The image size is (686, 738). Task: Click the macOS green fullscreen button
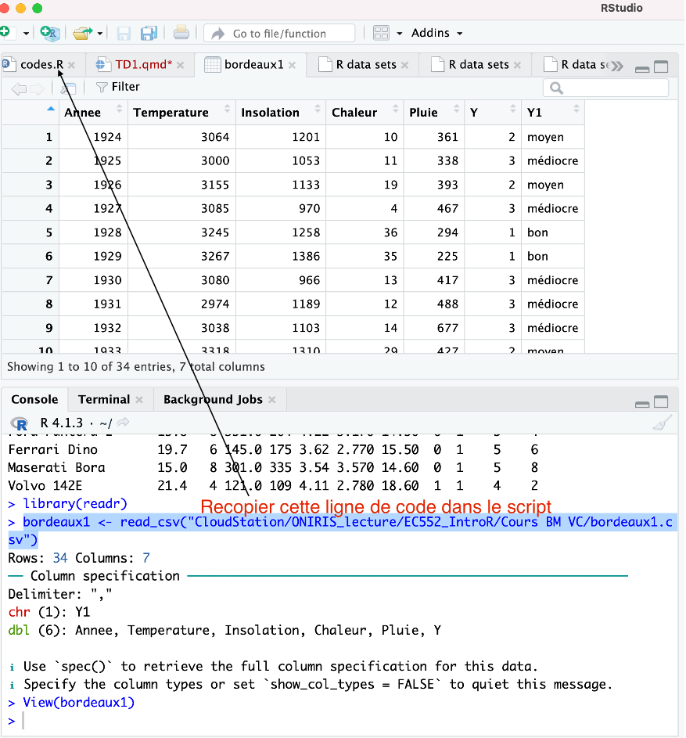[x=38, y=8]
